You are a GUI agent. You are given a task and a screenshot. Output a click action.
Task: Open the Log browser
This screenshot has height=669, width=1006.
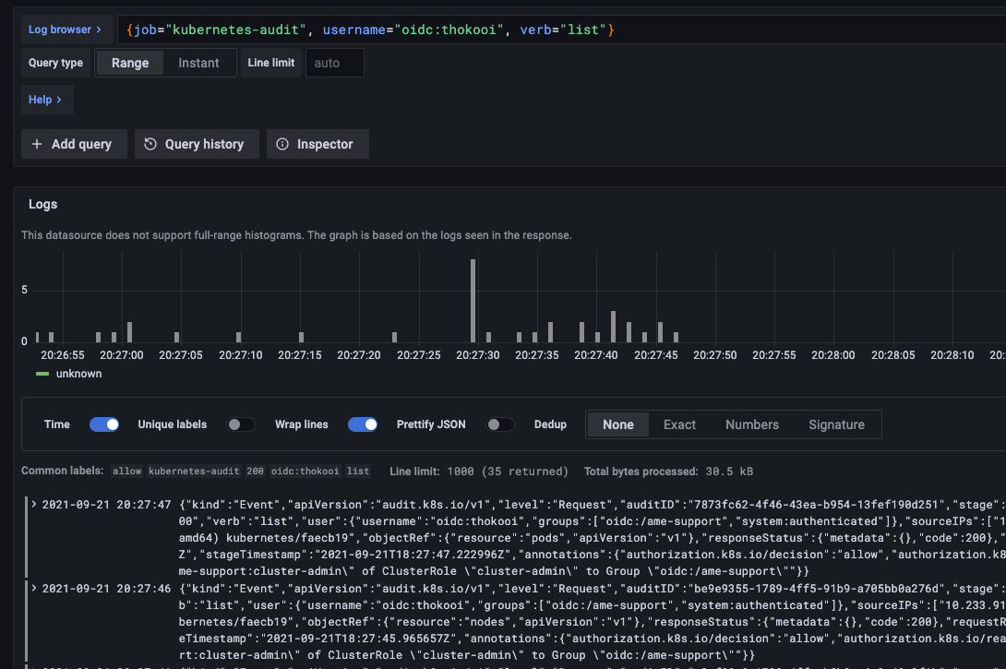click(x=66, y=30)
